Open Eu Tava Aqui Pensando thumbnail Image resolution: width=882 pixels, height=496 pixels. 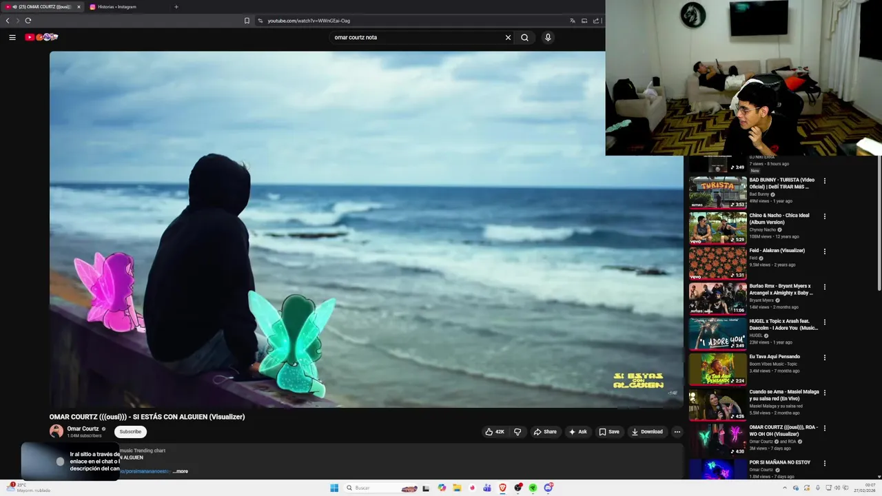point(717,369)
